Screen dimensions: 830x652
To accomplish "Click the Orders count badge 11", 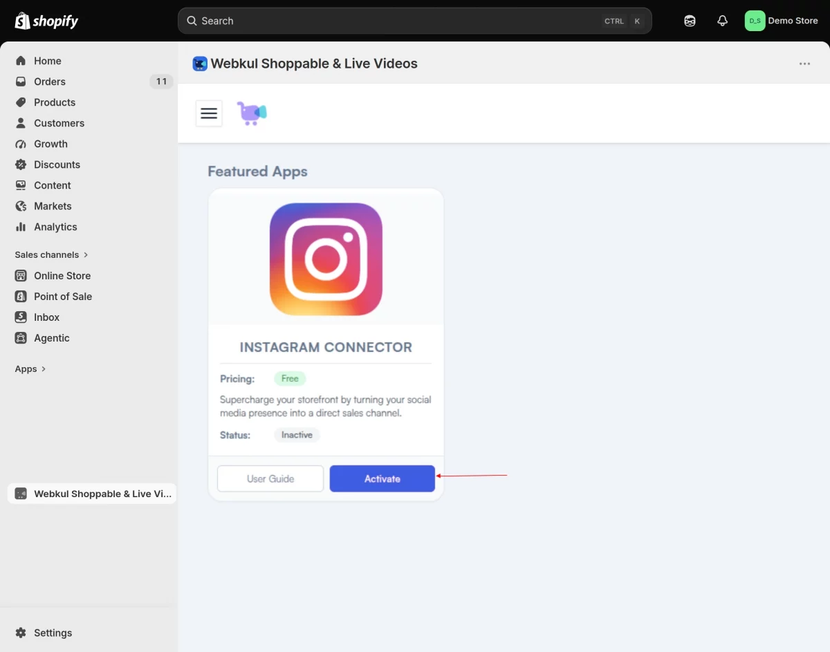I will tap(161, 82).
